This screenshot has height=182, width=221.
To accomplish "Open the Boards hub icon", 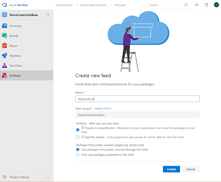I will tap(4, 36).
